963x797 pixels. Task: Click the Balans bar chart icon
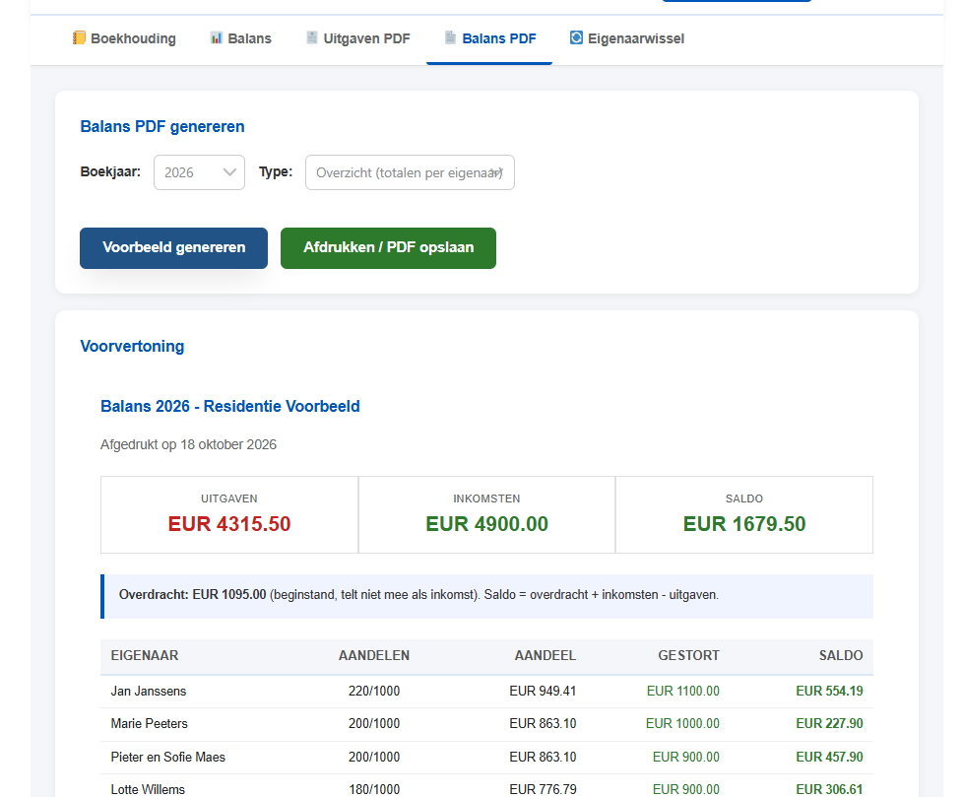coord(217,38)
